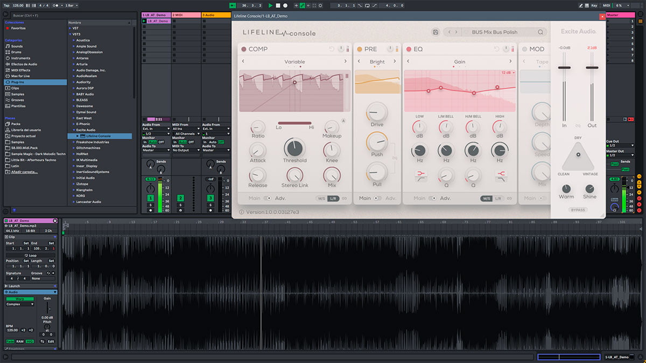Toggle the auto makeup A button
This screenshot has width=646, height=363.
pos(343,121)
